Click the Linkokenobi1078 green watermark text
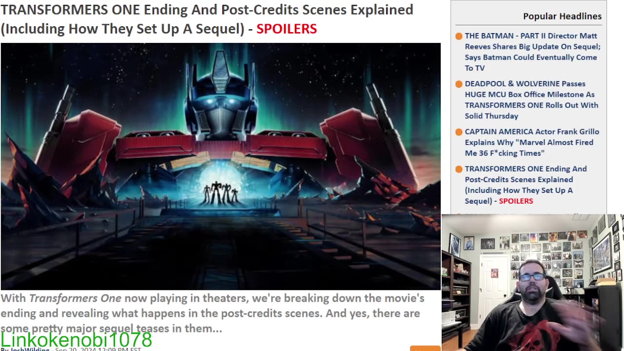 (77, 339)
